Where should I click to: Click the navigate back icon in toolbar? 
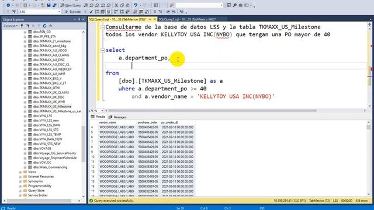[8, 5]
